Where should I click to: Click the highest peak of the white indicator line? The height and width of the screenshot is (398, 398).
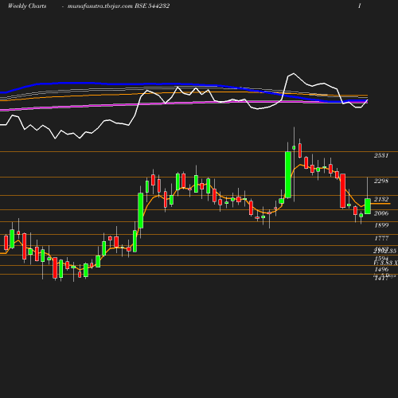tap(294, 73)
